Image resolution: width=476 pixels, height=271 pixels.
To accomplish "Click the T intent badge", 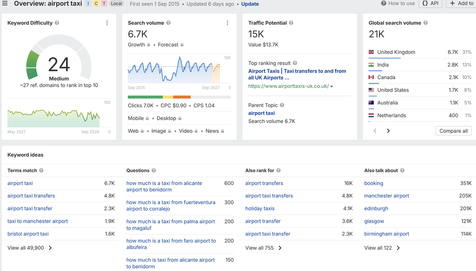I will click(104, 4).
